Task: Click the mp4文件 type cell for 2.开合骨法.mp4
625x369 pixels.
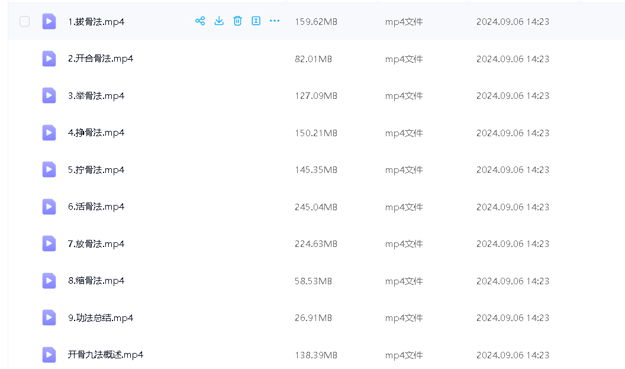Action: [x=404, y=59]
